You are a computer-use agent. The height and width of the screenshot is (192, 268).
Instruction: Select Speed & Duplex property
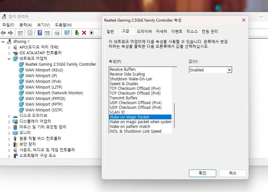pyautogui.click(x=140, y=84)
